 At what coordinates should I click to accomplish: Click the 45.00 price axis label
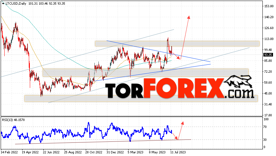269,93
